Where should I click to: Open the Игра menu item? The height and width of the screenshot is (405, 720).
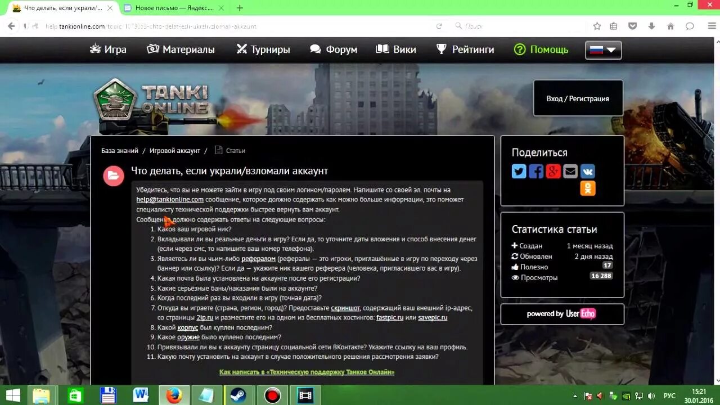coord(109,49)
